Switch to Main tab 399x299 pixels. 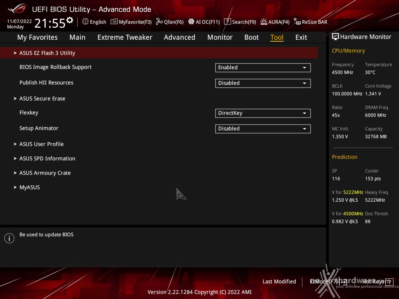point(78,37)
